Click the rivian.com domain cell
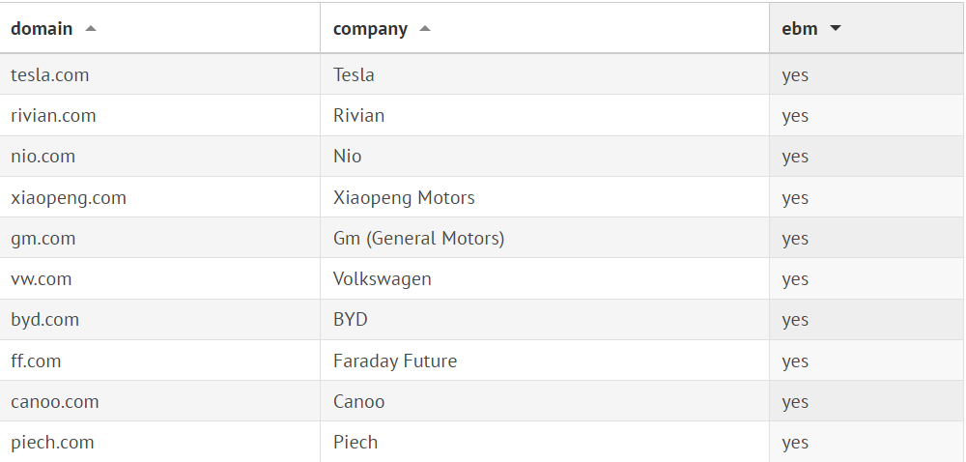The height and width of the screenshot is (462, 966). (53, 116)
